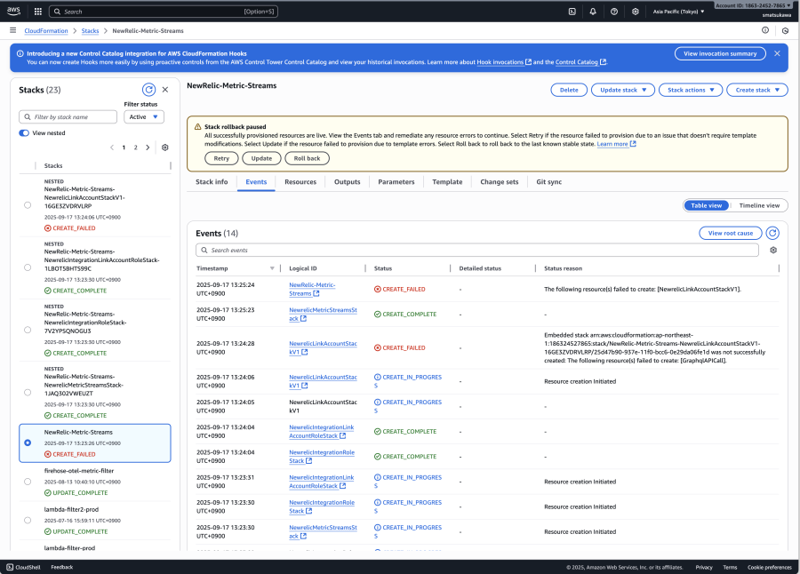Open Cookie preferences in the footer
This screenshot has height=574, width=800.
pos(770,568)
